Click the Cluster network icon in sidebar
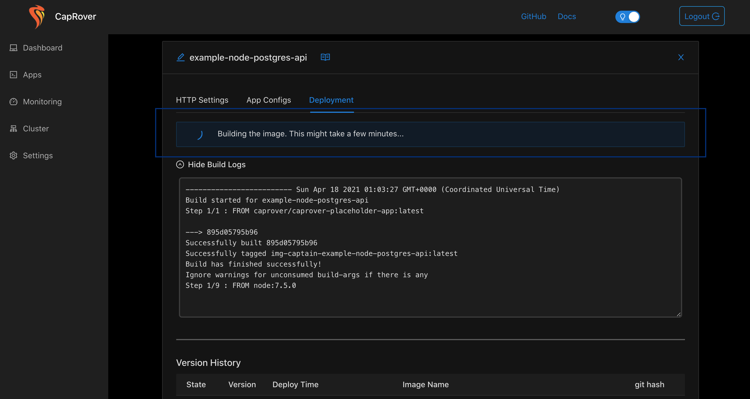The height and width of the screenshot is (399, 750). click(13, 129)
